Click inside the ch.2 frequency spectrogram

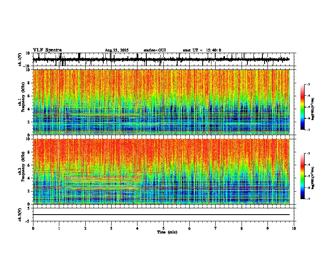pos(161,172)
